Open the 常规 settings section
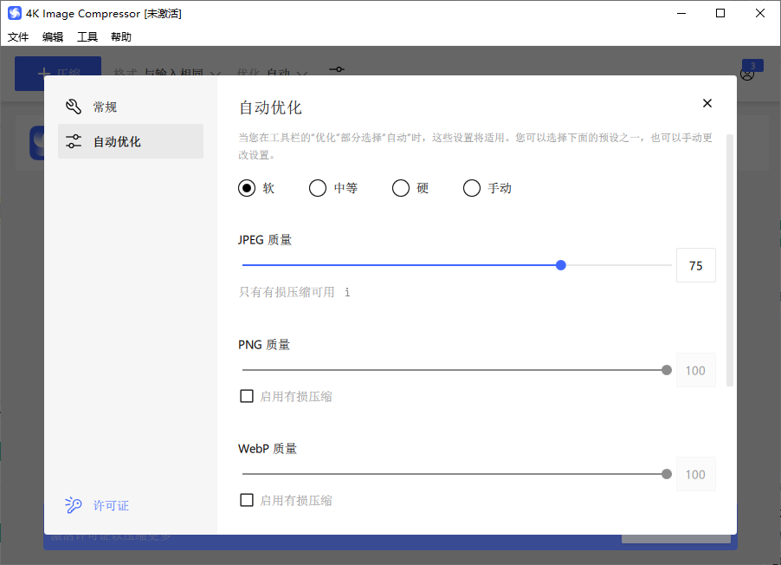 (x=131, y=107)
